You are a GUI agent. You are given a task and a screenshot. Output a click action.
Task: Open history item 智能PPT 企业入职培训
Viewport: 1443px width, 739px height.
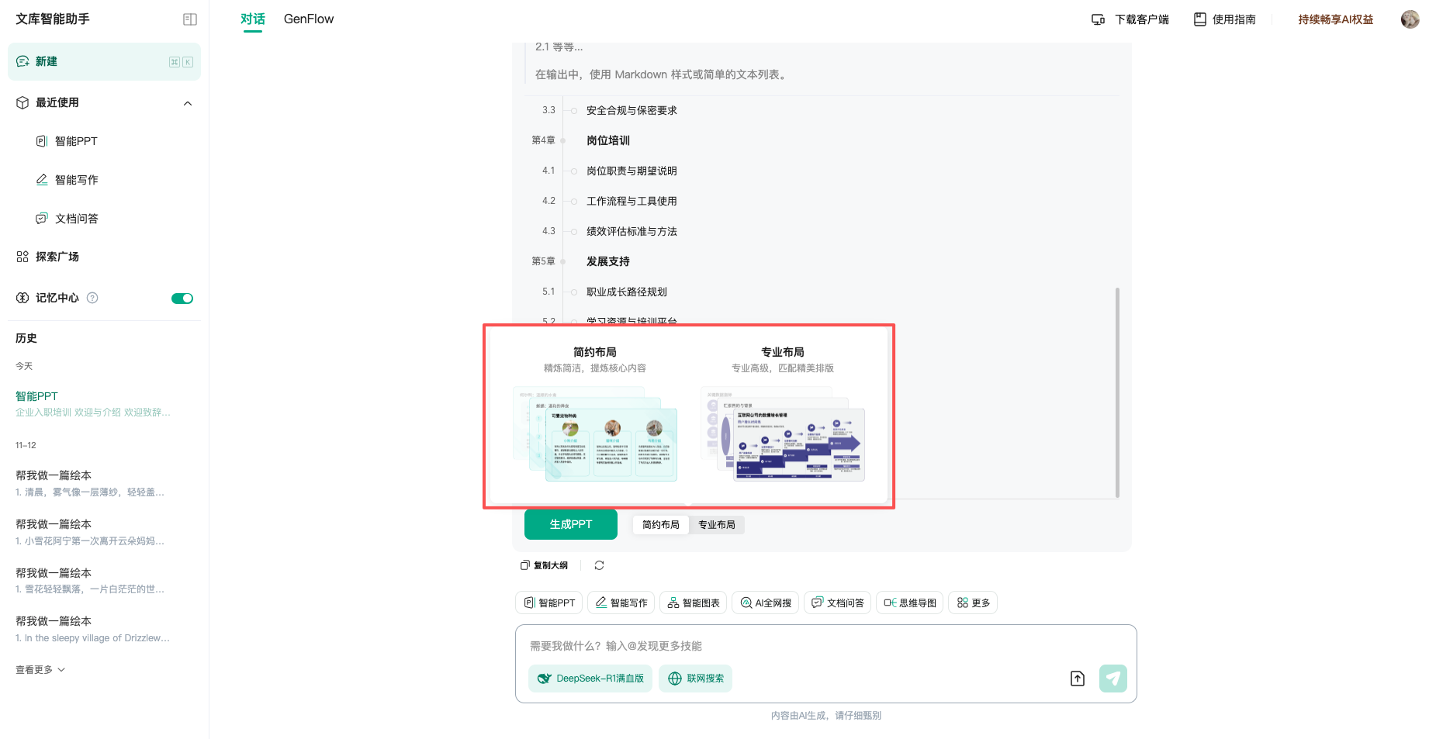(x=93, y=404)
